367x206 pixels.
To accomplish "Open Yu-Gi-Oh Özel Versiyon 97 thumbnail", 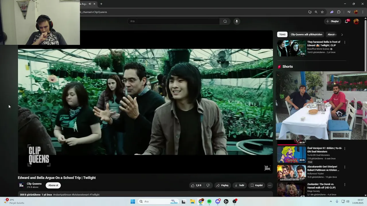I will (292, 154).
